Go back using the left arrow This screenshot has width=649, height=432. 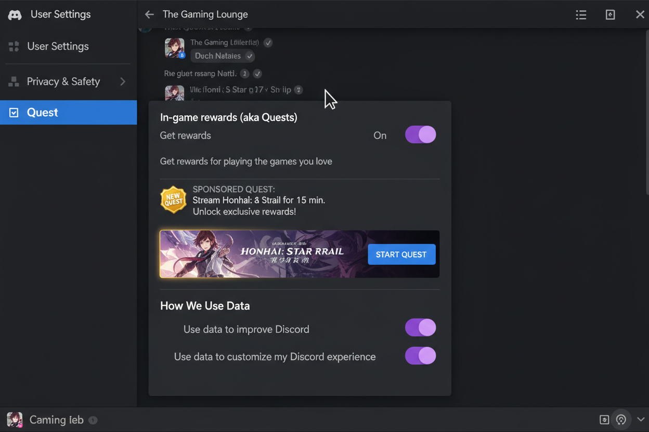(x=149, y=15)
